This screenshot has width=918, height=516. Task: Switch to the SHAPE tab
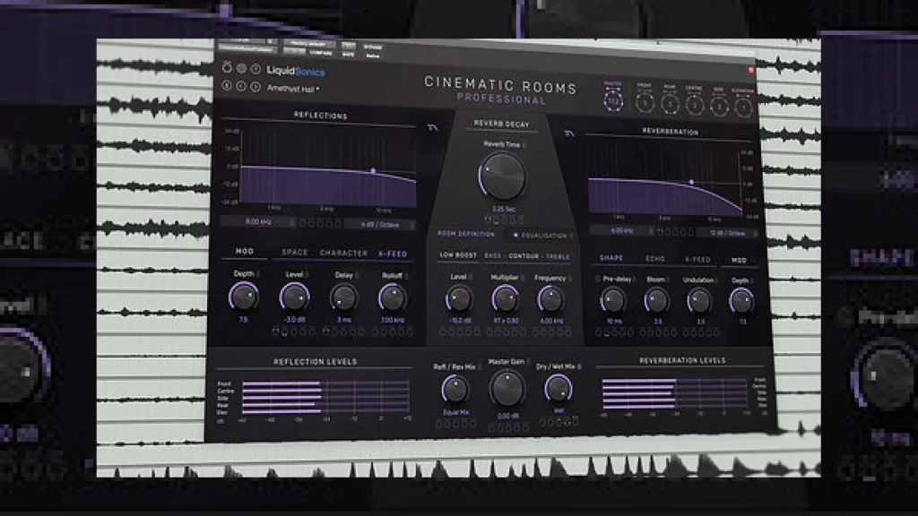[x=611, y=258]
